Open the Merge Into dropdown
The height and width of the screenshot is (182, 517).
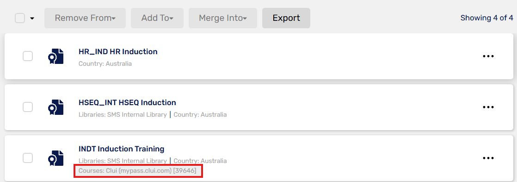coord(223,18)
